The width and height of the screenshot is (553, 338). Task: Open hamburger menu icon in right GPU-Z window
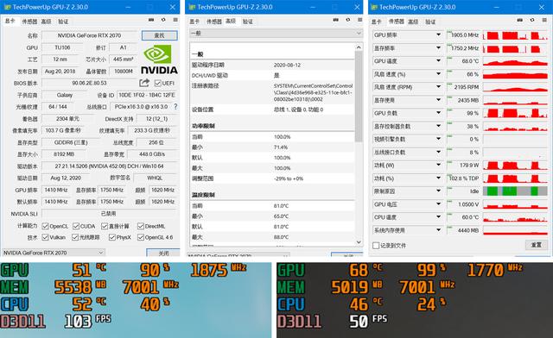pyautogui.click(x=544, y=21)
